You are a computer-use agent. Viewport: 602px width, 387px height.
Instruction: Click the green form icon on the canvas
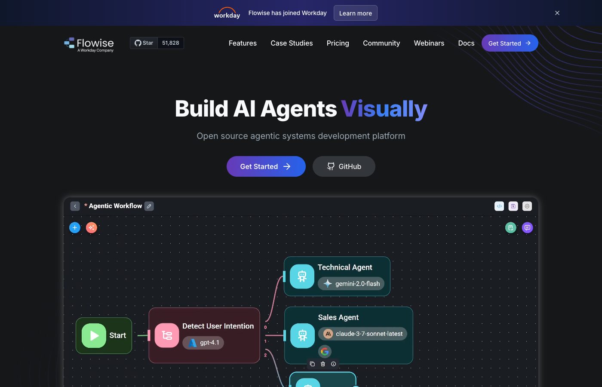click(510, 227)
